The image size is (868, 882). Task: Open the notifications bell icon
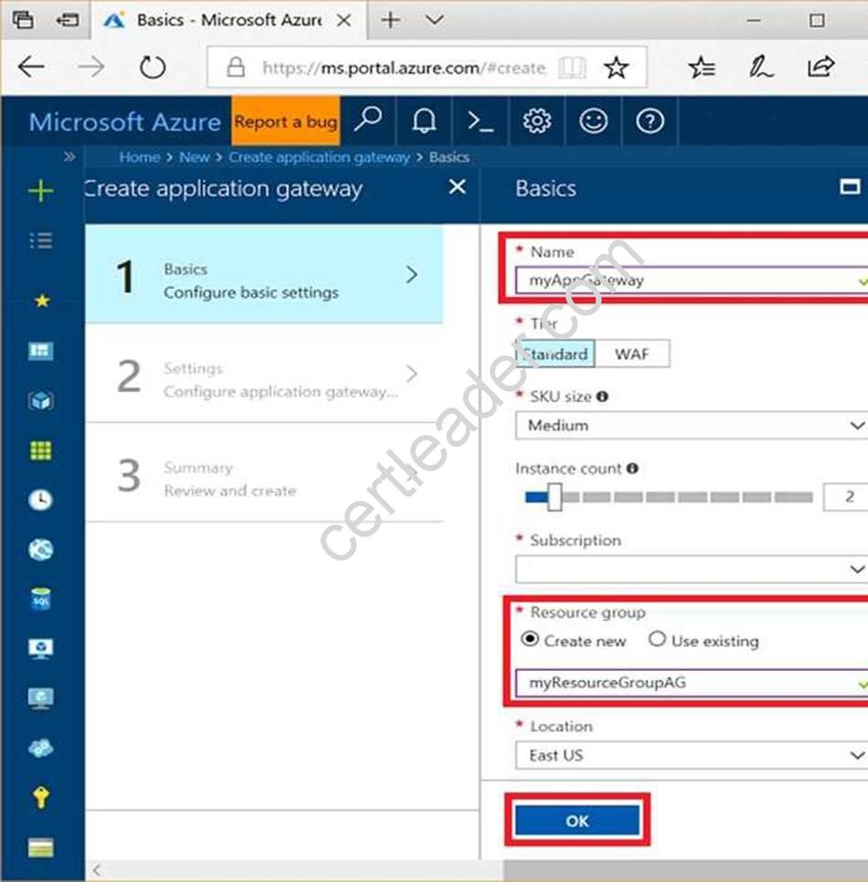tap(424, 121)
